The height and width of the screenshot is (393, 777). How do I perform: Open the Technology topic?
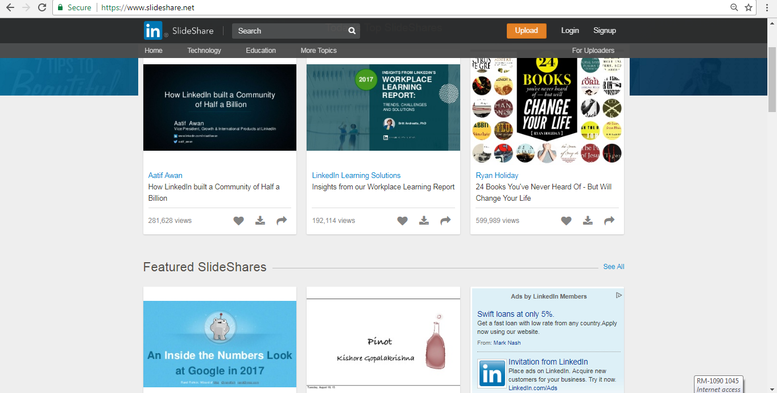204,51
